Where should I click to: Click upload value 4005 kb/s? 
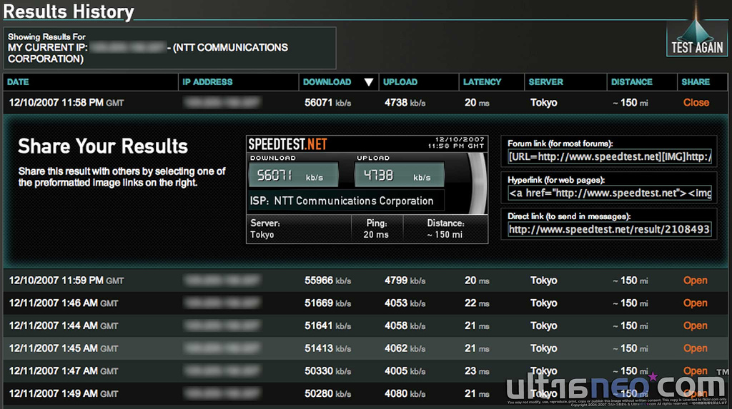(405, 370)
